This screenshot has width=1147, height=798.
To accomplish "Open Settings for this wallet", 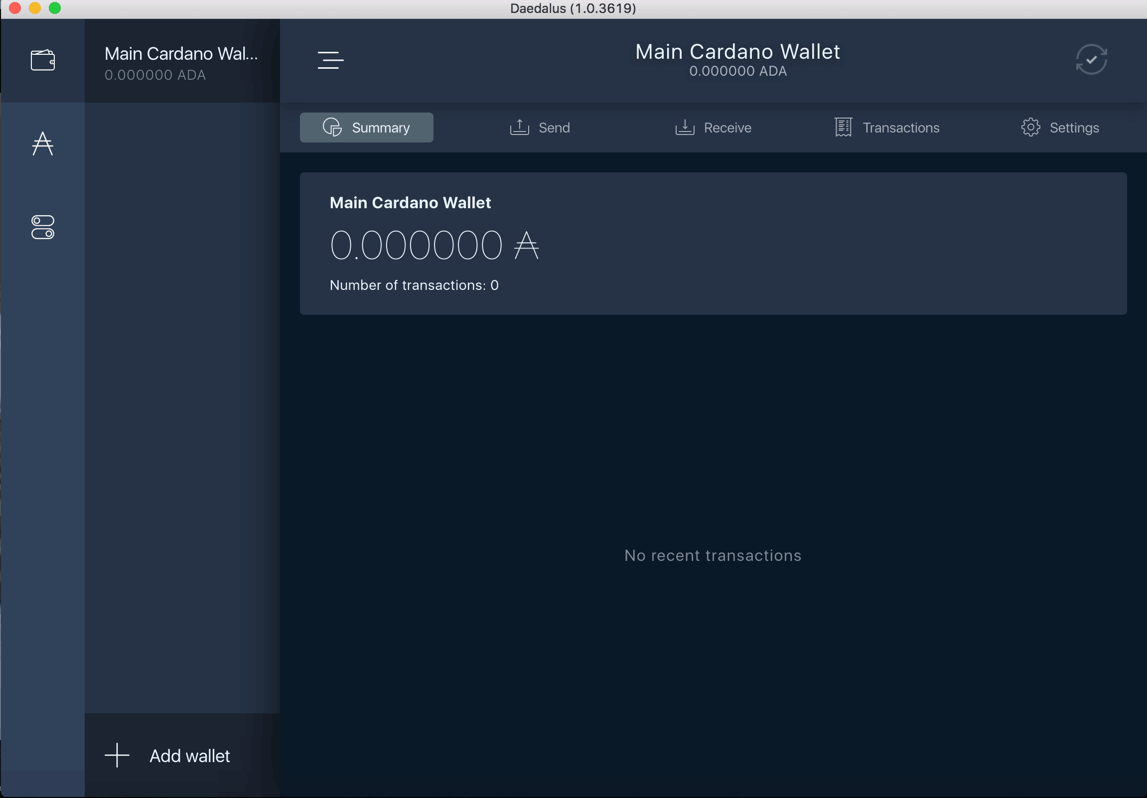I will click(1061, 128).
